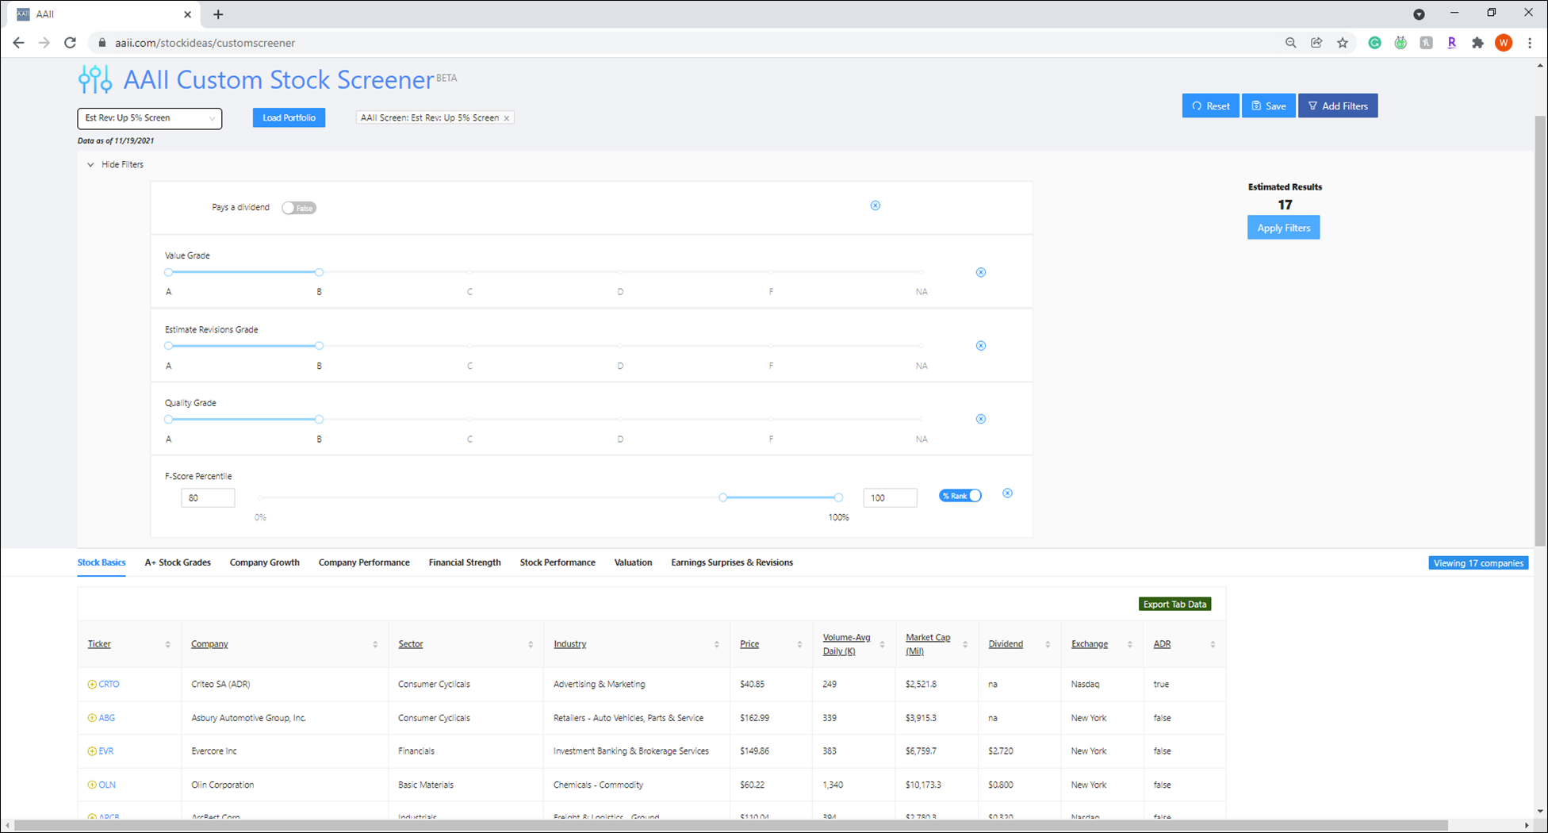Add OLN ticker with plus icon

point(92,785)
